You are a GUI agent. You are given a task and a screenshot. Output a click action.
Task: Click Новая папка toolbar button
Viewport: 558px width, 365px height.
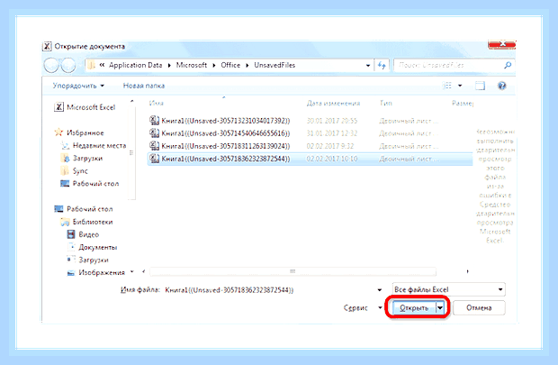144,86
